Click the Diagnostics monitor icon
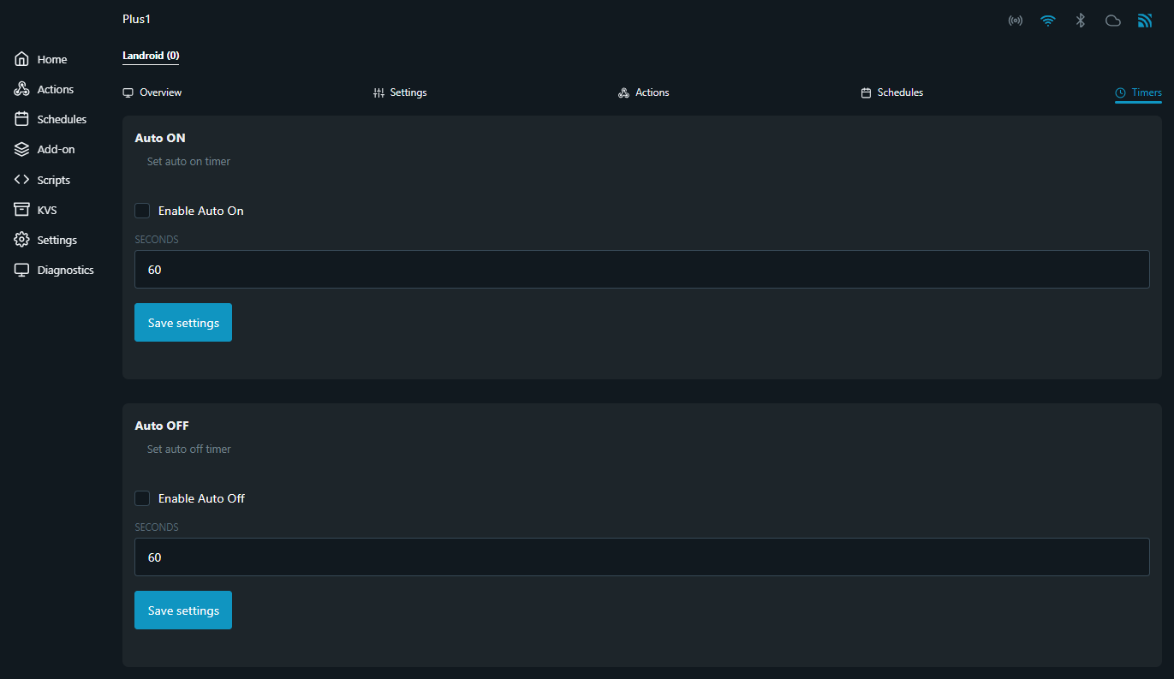Viewport: 1174px width, 679px height. [22, 270]
